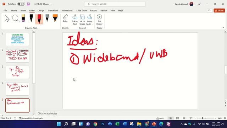Choose the Select Objects arrow tool
The image size is (227, 128).
click(7, 18)
